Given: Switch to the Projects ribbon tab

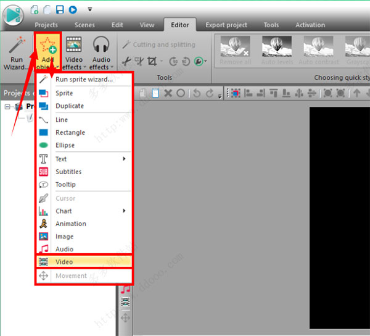Looking at the screenshot, I should (x=46, y=25).
